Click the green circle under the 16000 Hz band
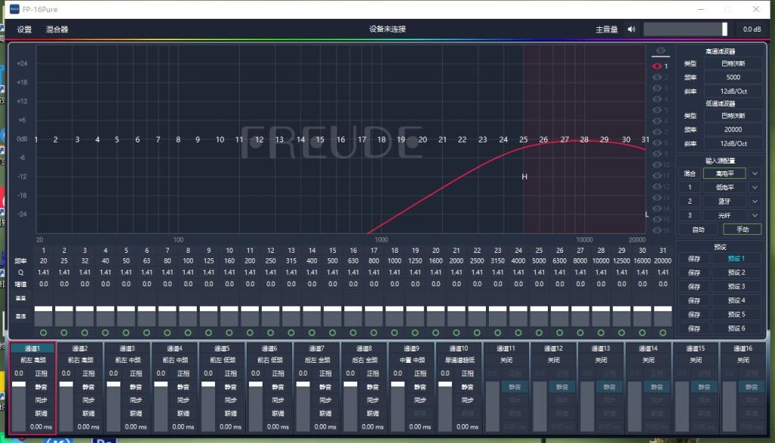Viewport: 775px width, 443px height. pos(642,332)
